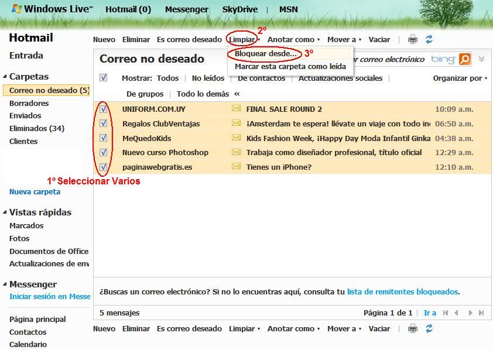Open the top Mover a dropdown
Screen dimensions: 493x350
344,40
